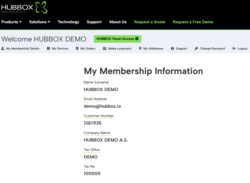
Task: Expand the Products dropdown chevron
Action: click(20, 22)
